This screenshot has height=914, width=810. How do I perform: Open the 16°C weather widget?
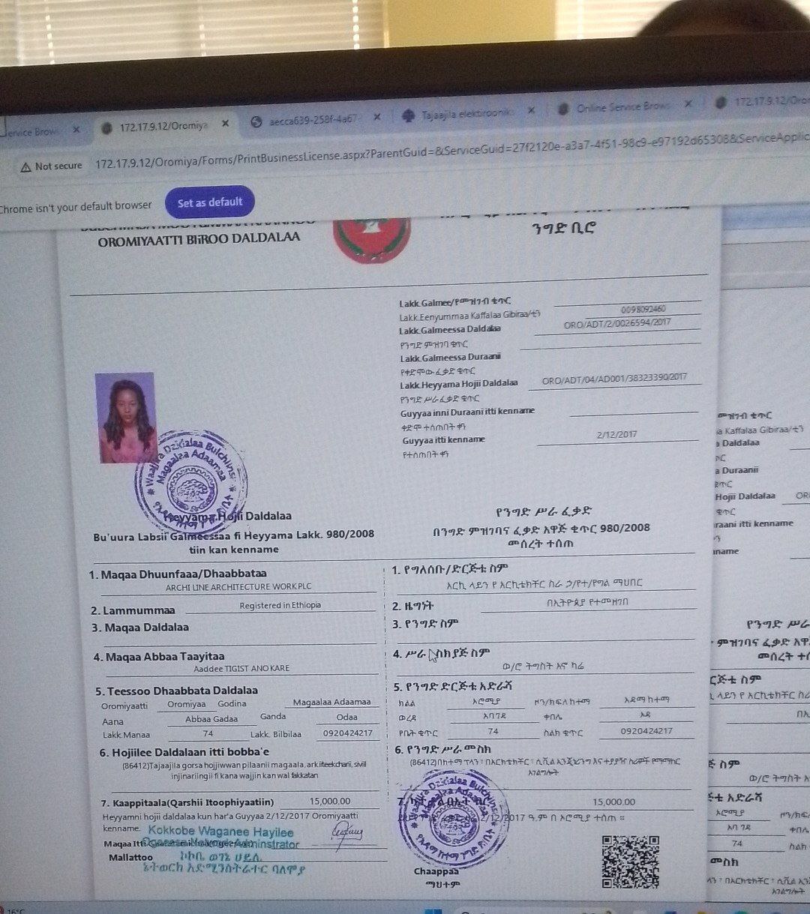[x=15, y=910]
